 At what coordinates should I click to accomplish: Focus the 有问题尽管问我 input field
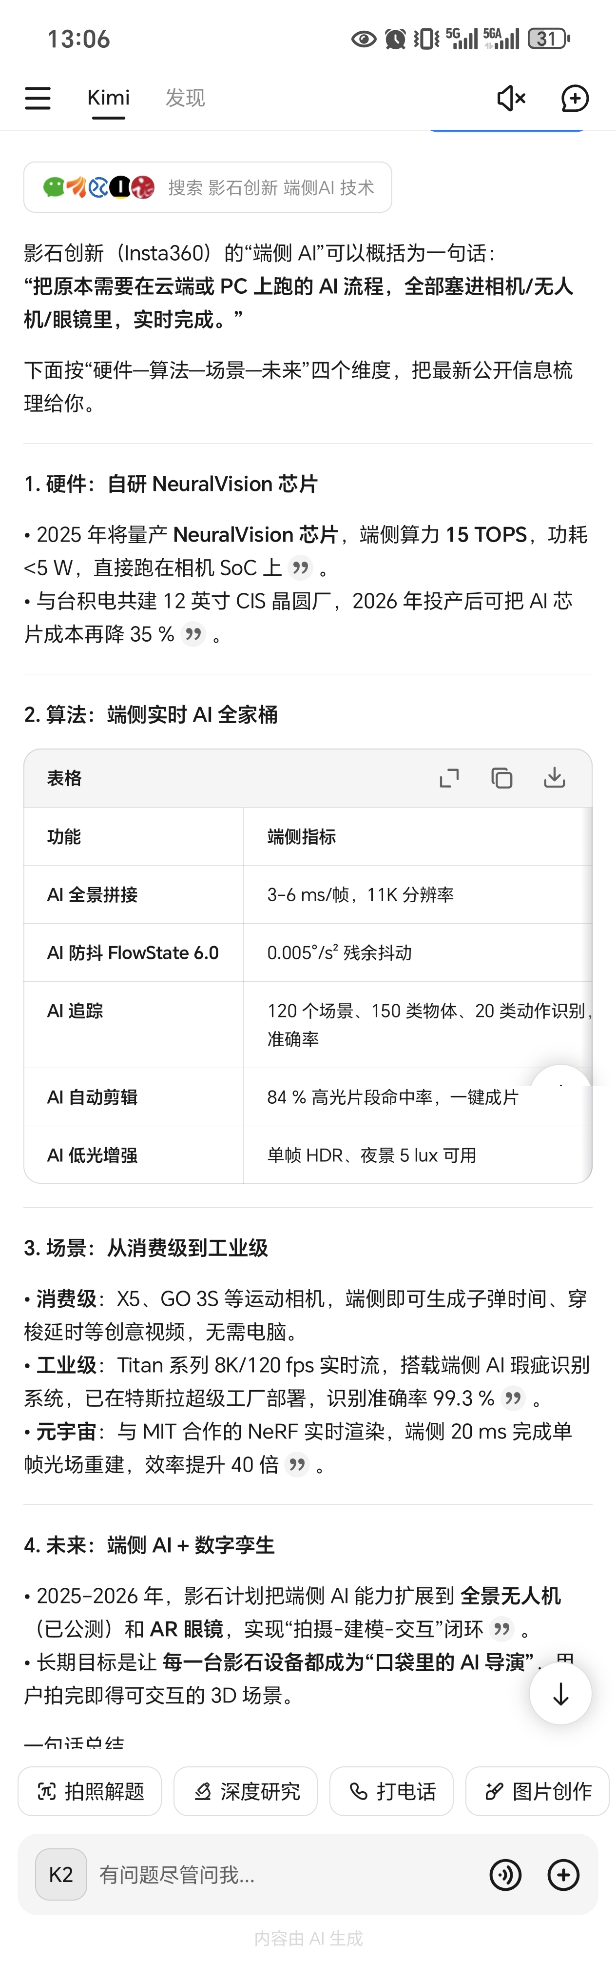286,1875
